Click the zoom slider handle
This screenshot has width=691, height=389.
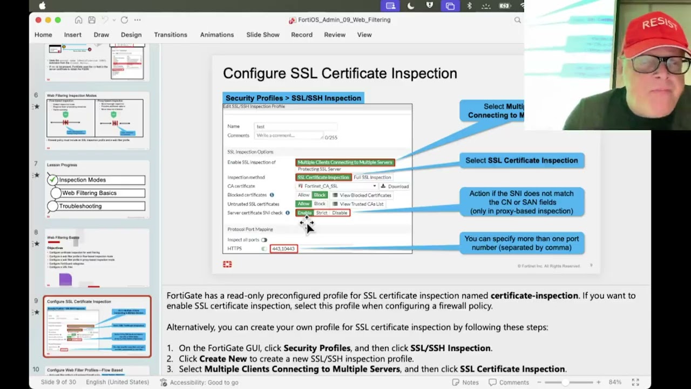click(x=565, y=383)
